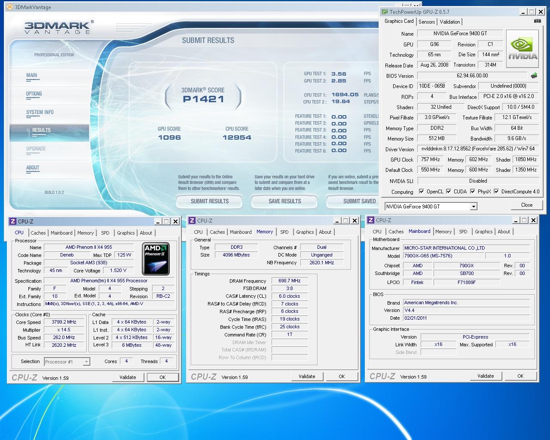Image resolution: width=550 pixels, height=440 pixels.
Task: Switch to Validation tab in GPU-Z
Action: [450, 21]
